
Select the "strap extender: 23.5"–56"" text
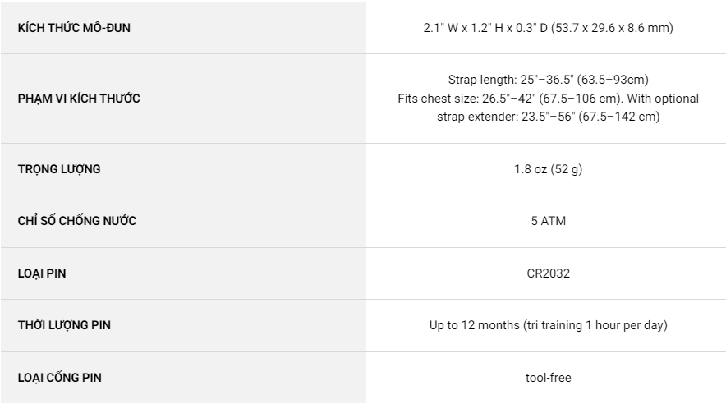(505, 117)
